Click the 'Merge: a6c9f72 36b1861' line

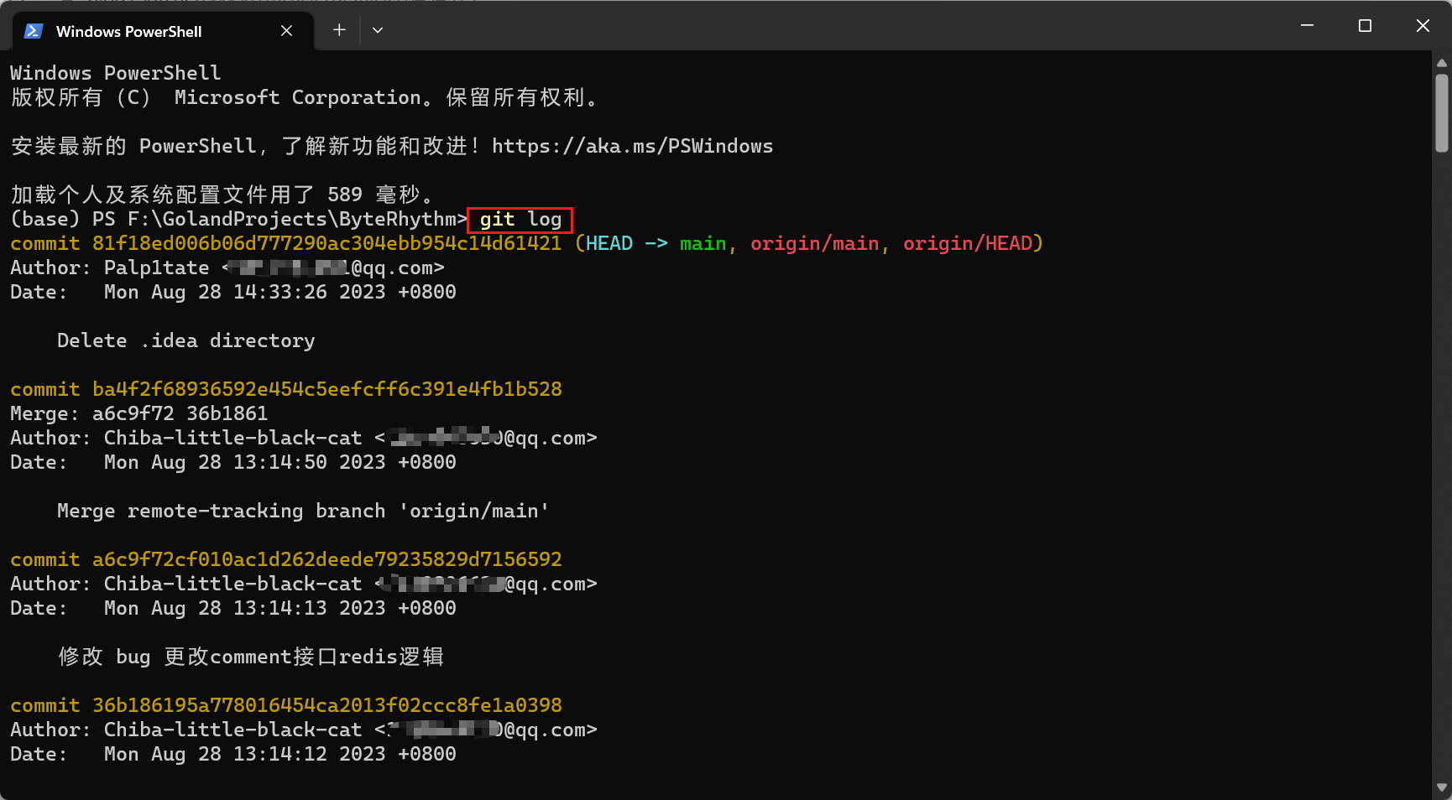(x=138, y=414)
